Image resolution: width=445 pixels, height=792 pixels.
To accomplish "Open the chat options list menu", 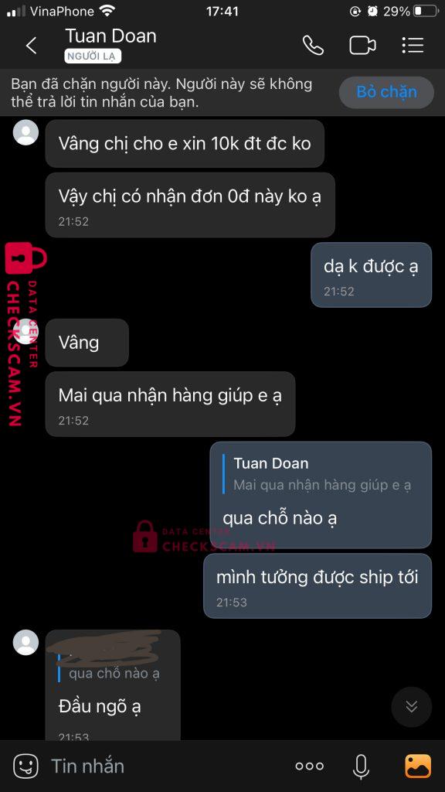I will [413, 46].
